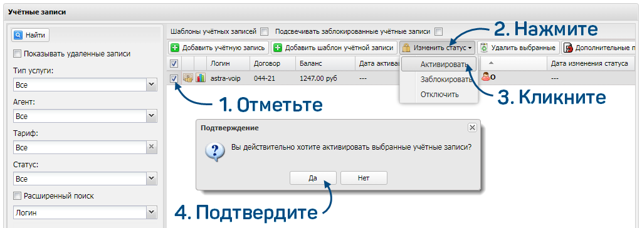
Task: Click Добавить шаблон учётной записи button
Action: point(334,48)
